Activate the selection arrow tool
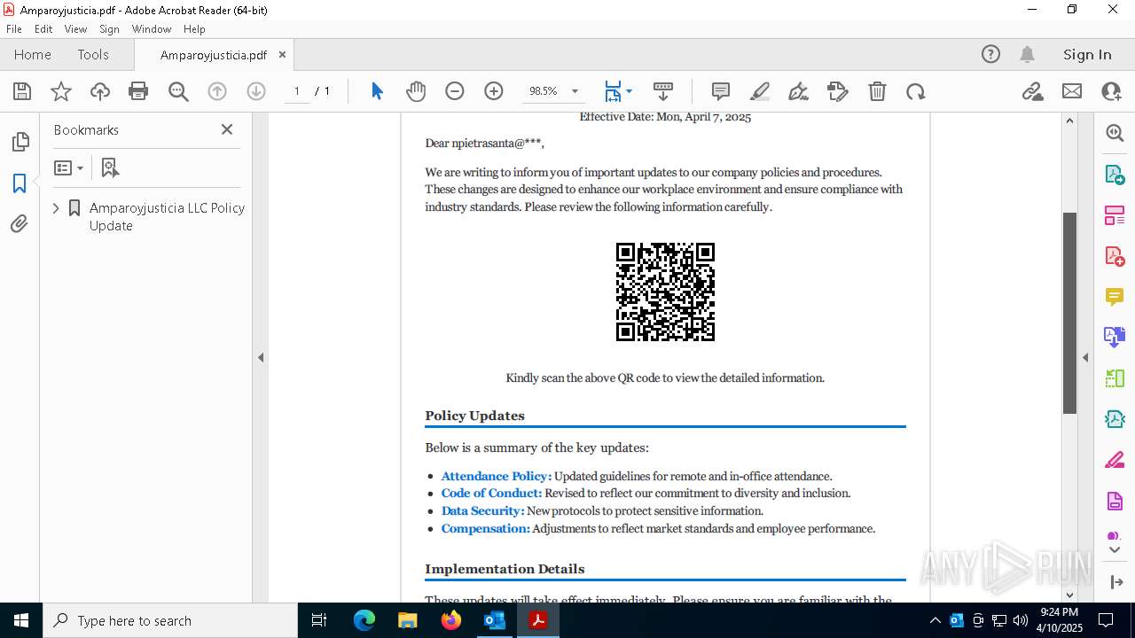 377,91
